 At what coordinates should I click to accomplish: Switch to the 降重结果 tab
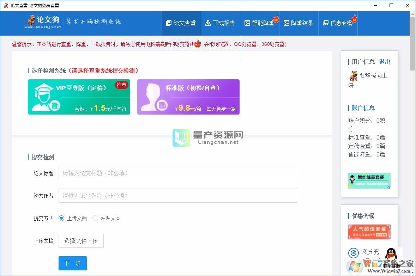pos(299,23)
